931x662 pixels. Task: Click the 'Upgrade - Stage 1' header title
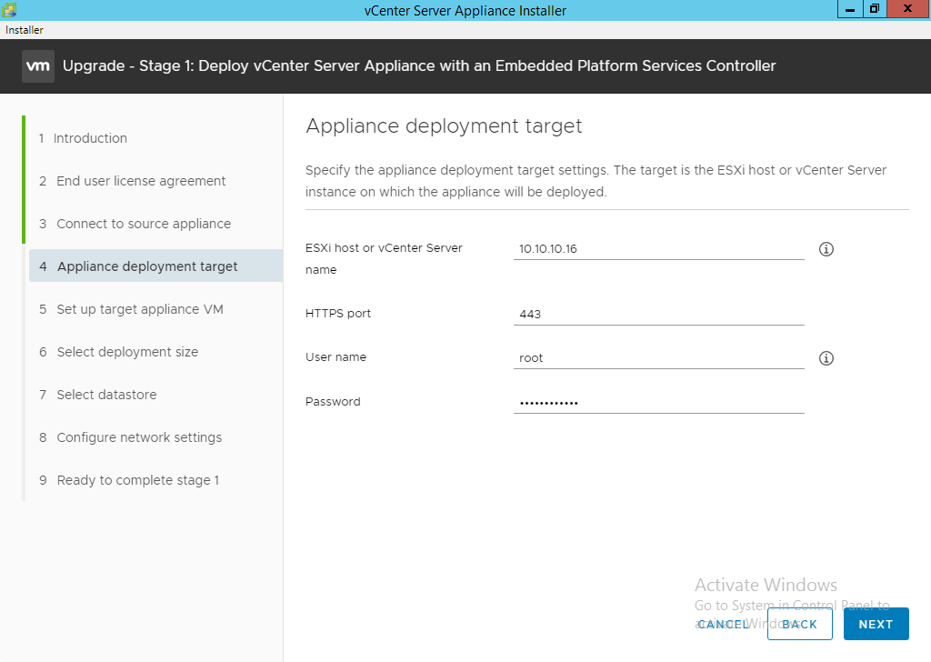[419, 65]
